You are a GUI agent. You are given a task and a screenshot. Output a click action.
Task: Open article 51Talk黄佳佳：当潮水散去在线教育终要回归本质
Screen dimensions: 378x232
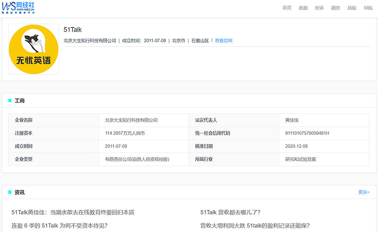click(x=73, y=212)
